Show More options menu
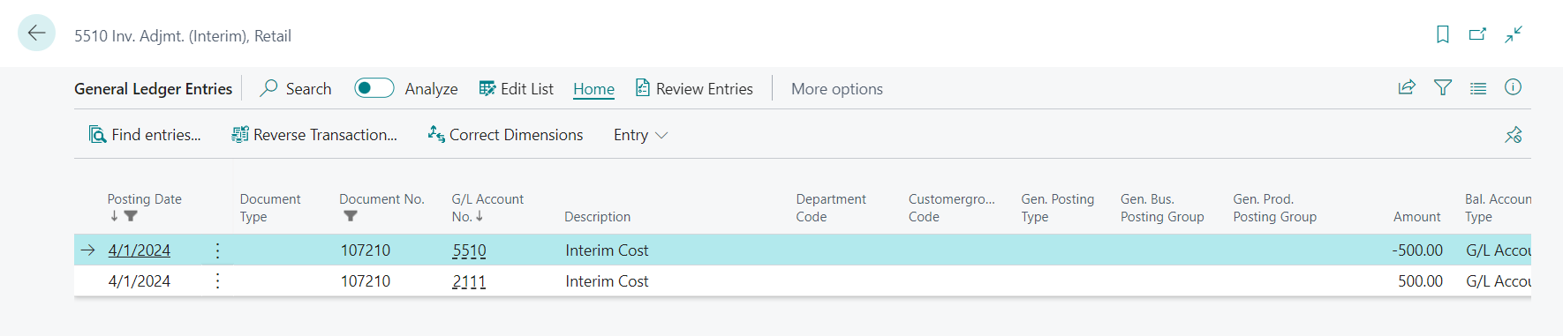Screen dimensions: 1563x336 [x=836, y=89]
